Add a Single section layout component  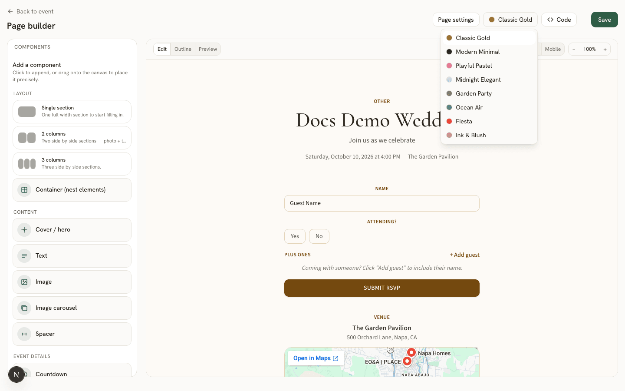[x=72, y=112]
